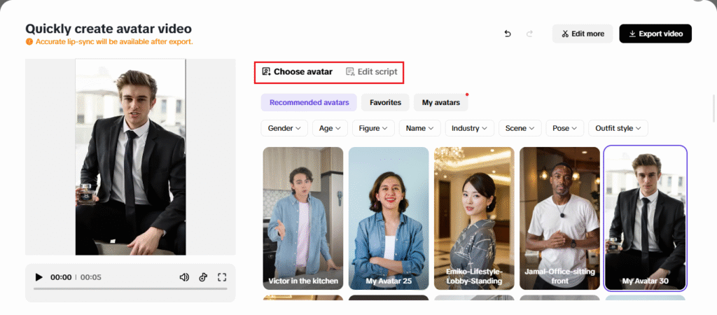Play the avatar video preview

39,277
